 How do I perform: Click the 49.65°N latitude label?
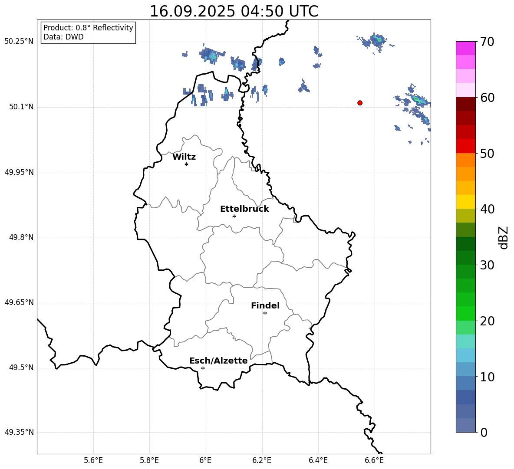click(19, 302)
